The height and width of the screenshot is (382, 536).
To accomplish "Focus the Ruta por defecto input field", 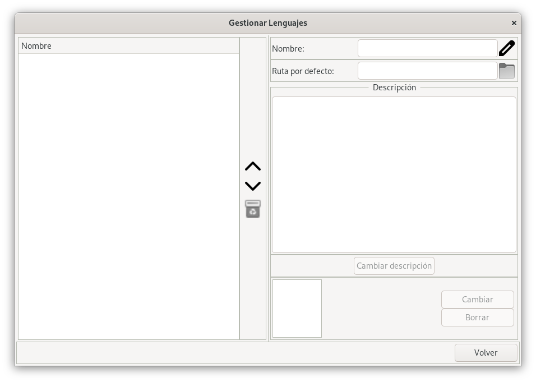I will tap(427, 70).
